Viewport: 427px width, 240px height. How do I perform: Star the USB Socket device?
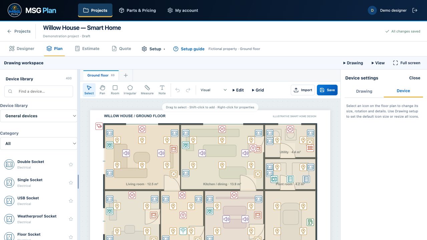[x=71, y=201]
